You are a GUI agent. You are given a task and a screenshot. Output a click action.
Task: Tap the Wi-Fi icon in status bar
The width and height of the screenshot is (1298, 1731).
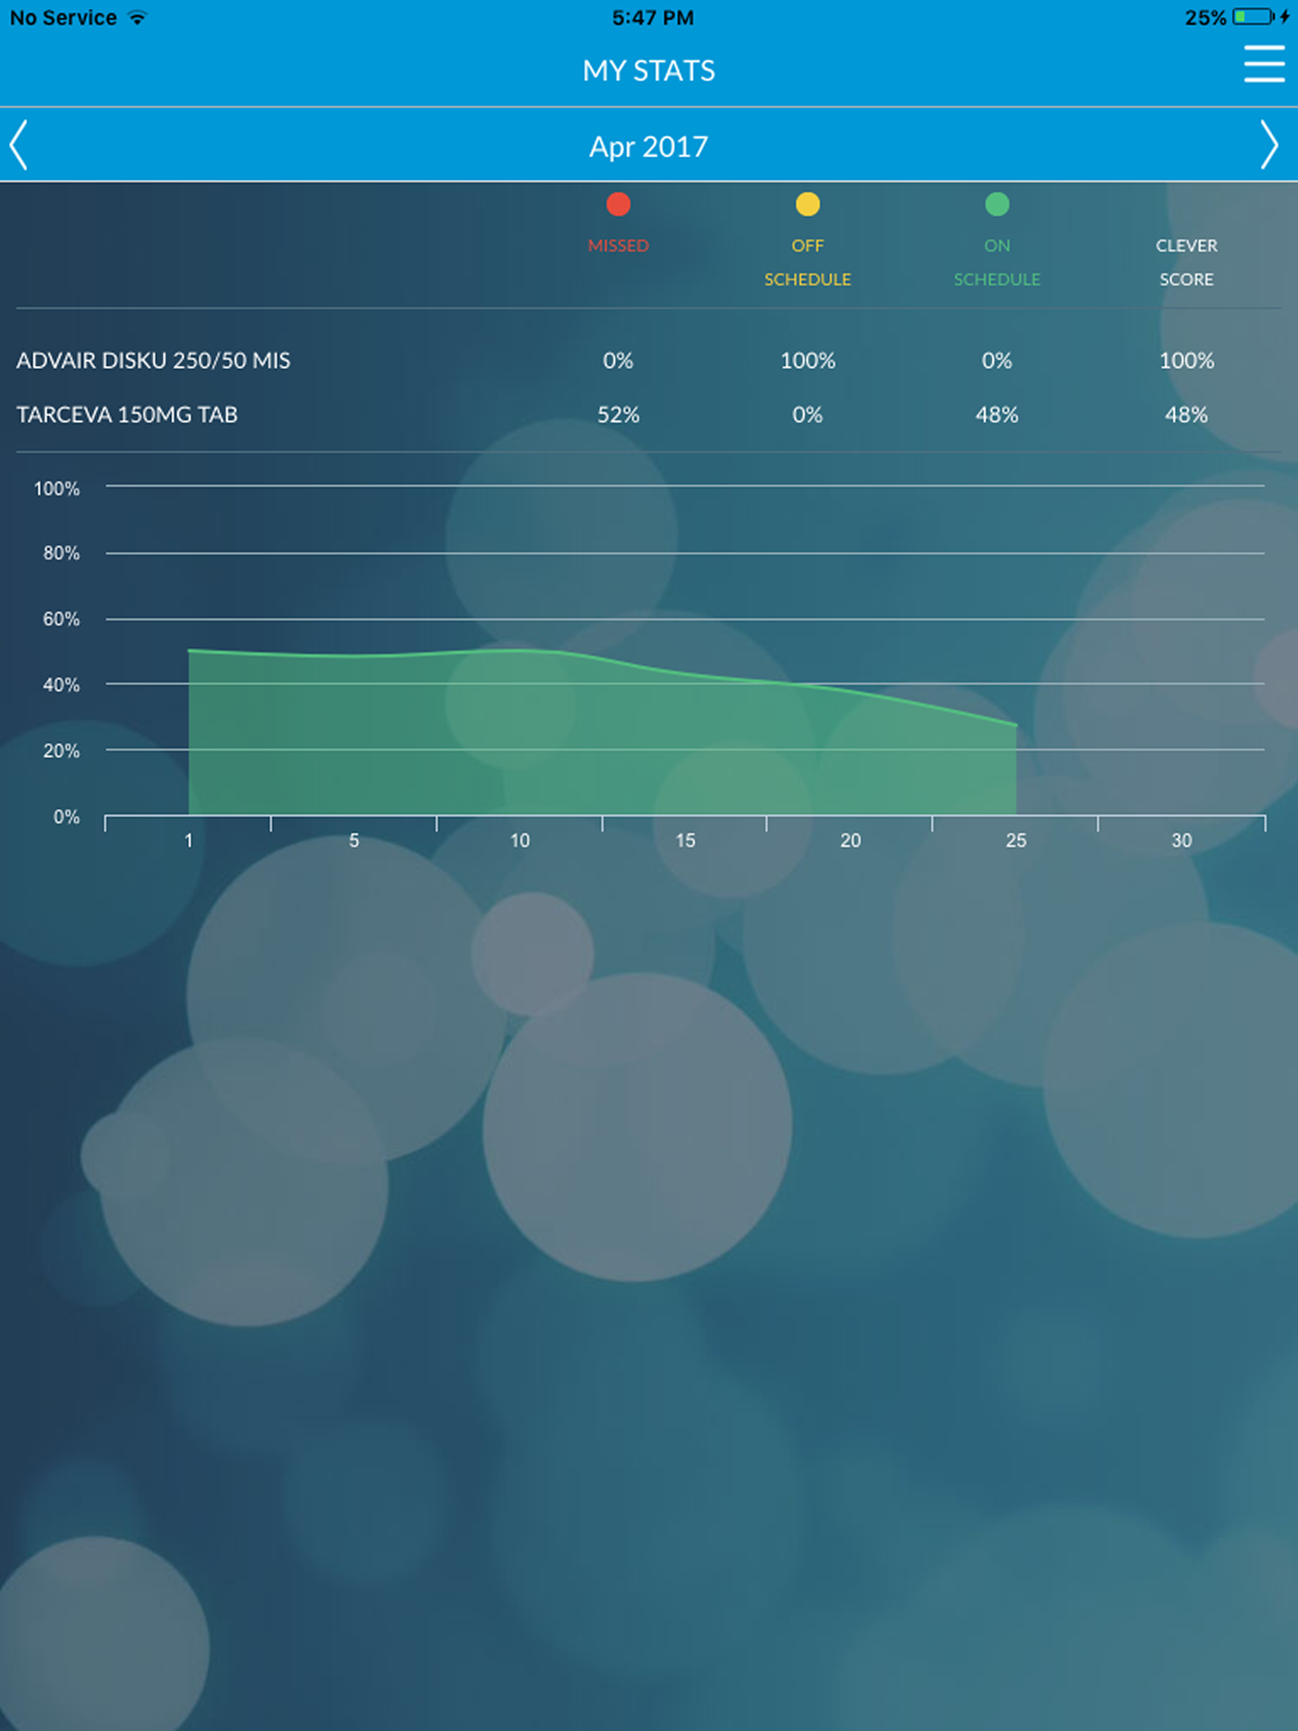(137, 17)
